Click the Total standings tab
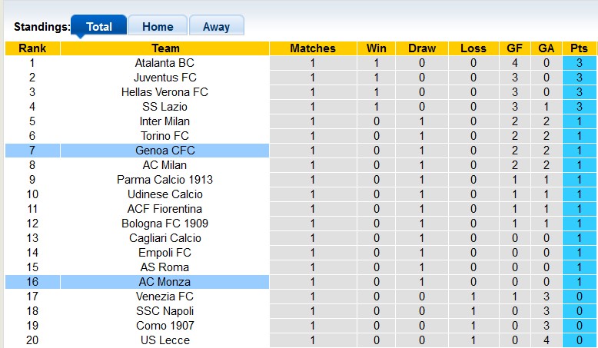 coord(99,26)
